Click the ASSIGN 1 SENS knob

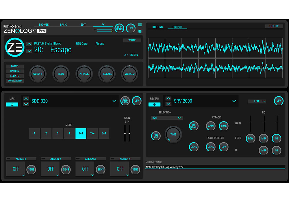31,169
